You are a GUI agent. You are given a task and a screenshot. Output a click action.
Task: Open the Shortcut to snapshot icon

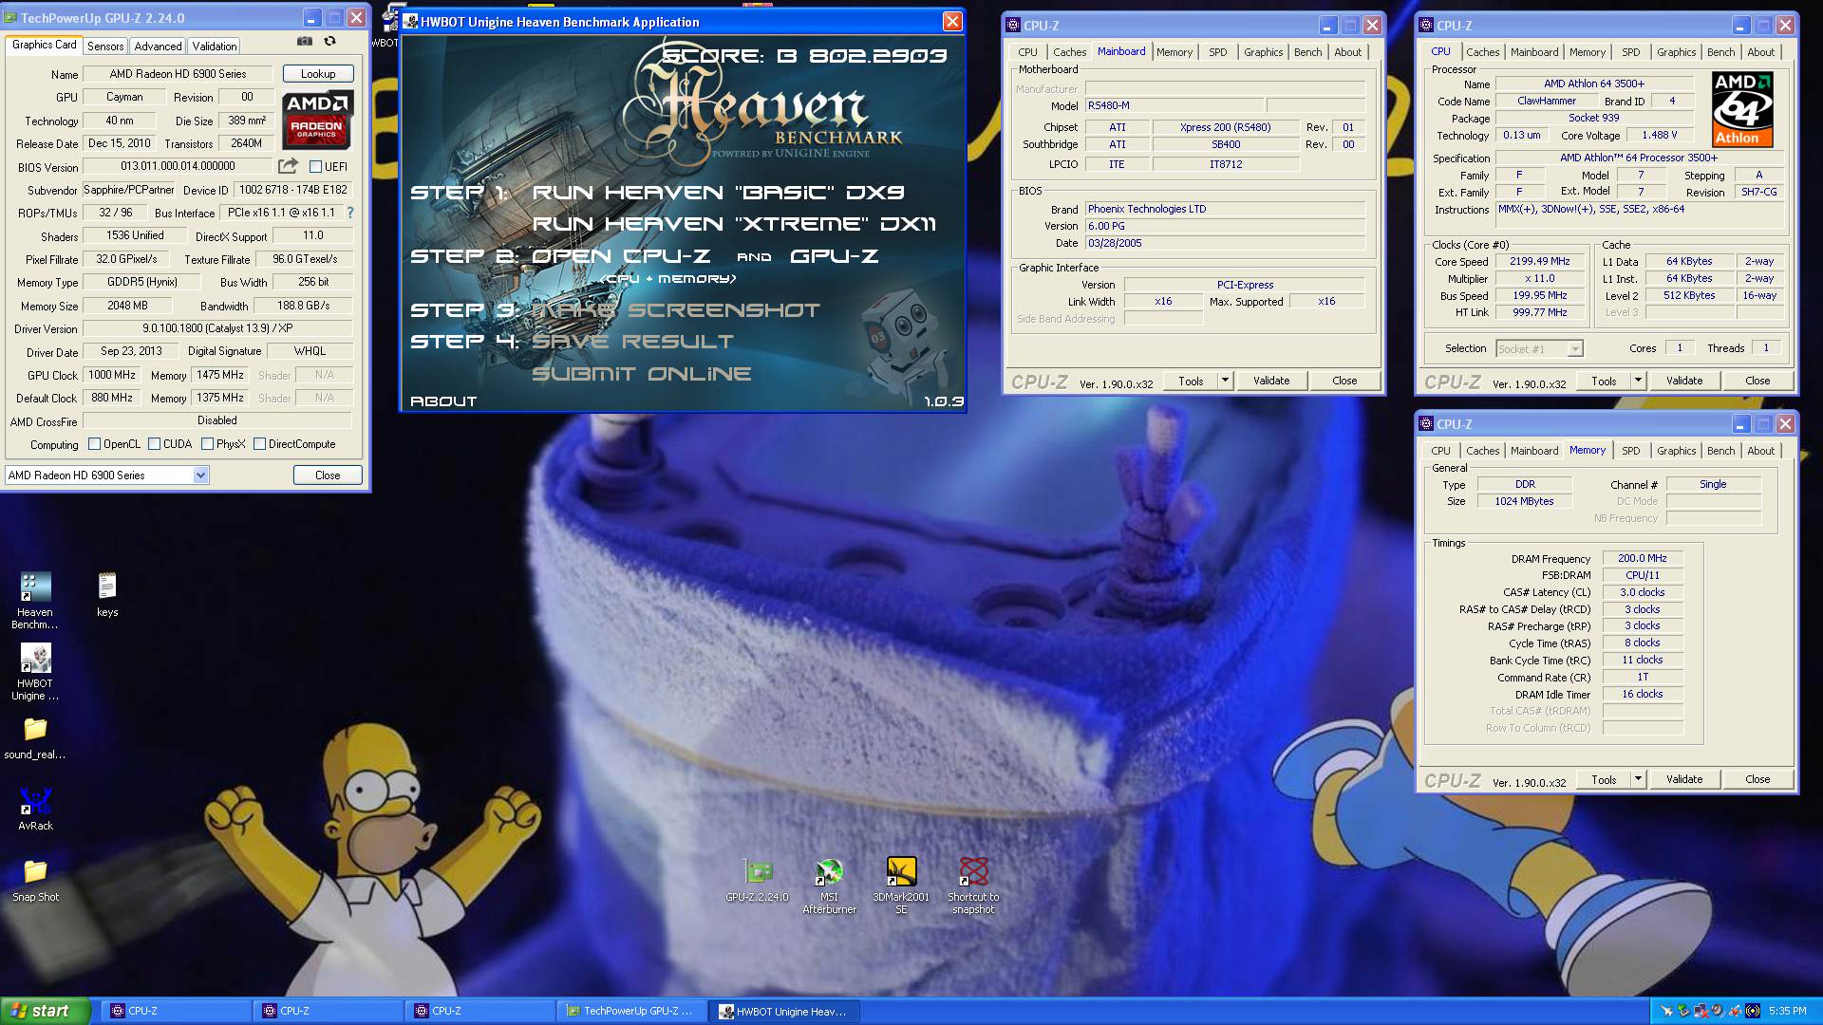pos(973,885)
